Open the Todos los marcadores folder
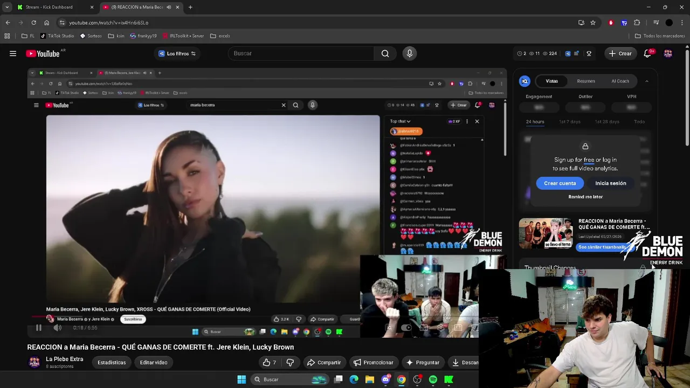The image size is (690, 388). [660, 36]
